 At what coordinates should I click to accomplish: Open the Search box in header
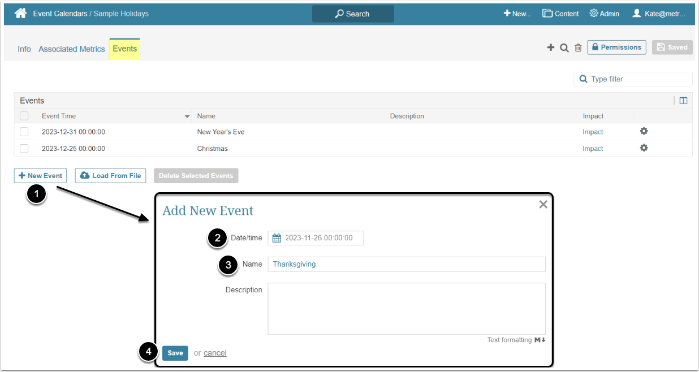(x=353, y=14)
